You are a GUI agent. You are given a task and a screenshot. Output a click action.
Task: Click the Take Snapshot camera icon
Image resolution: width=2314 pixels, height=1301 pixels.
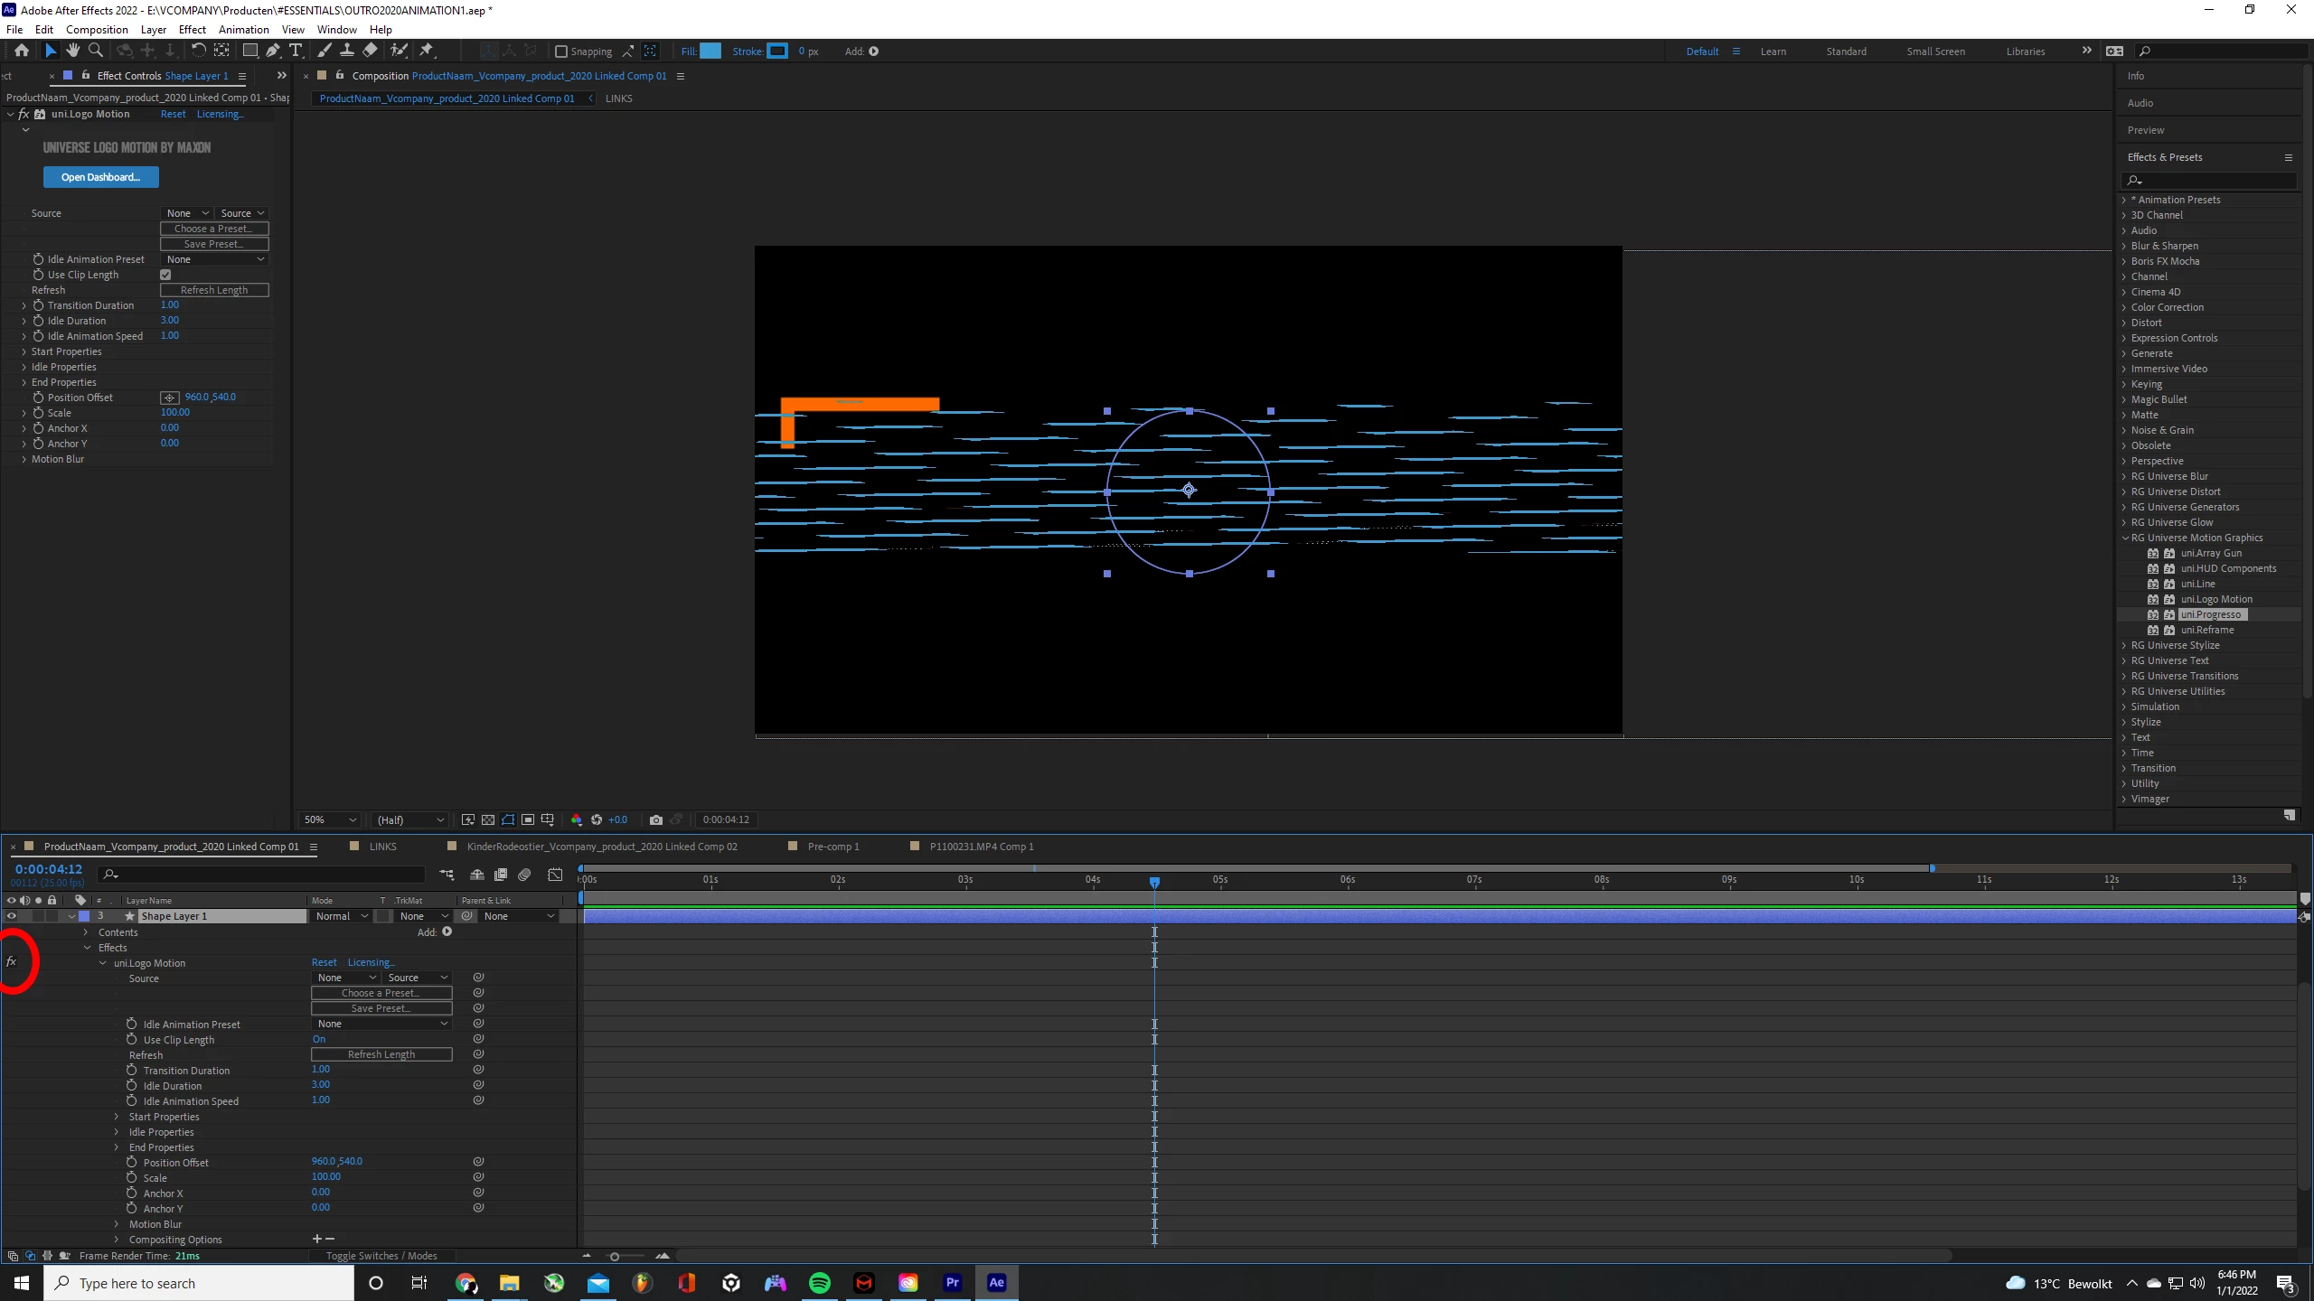pyautogui.click(x=656, y=819)
